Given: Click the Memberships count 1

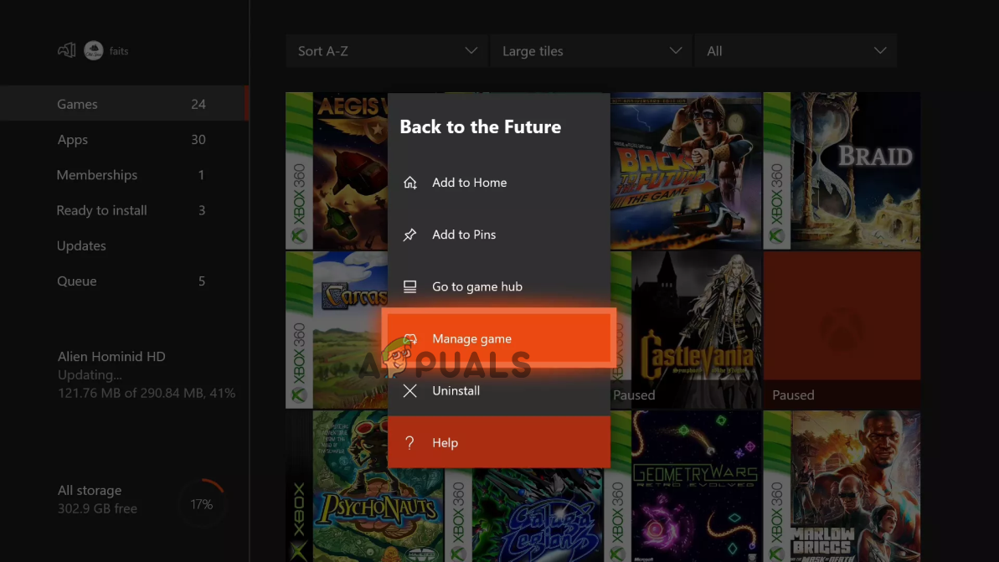Looking at the screenshot, I should click(201, 174).
